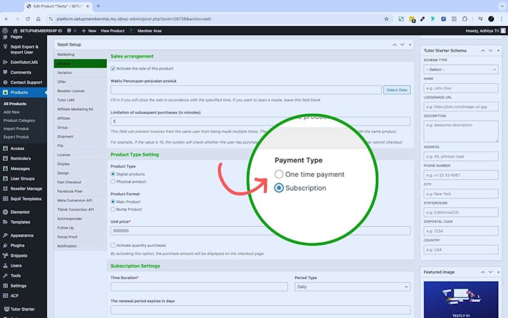The width and height of the screenshot is (508, 318).
Task: Select the Physical product radio option
Action: 113,180
